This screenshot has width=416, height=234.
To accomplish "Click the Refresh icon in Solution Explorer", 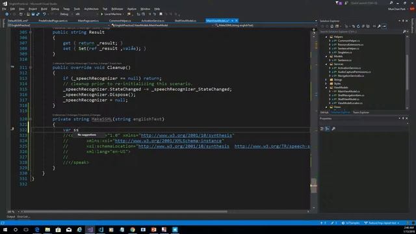I will tap(358, 26).
